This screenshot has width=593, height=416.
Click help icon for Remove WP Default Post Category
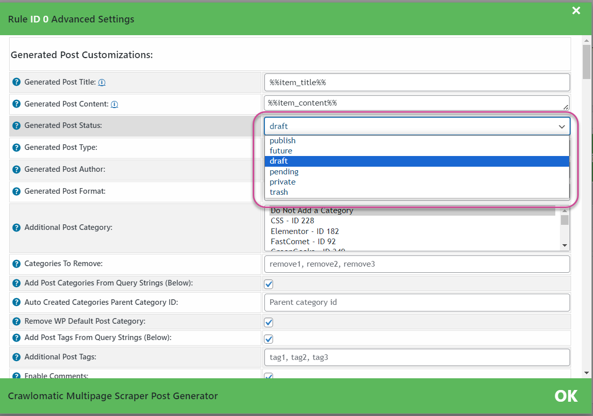[x=16, y=321]
